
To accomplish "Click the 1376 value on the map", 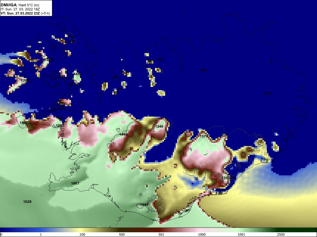I will click(x=204, y=136).
